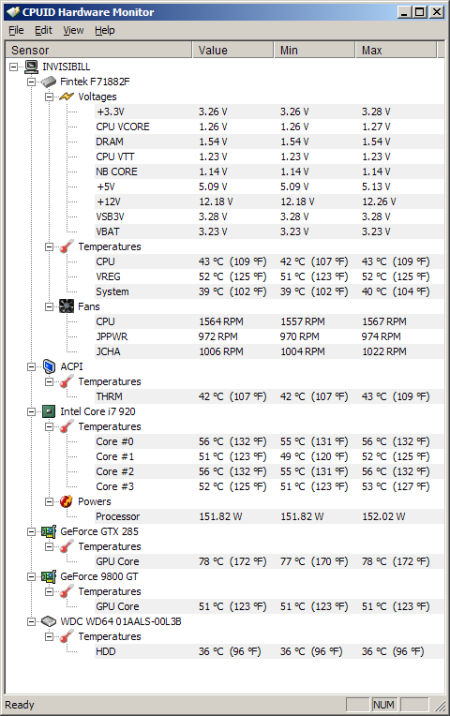Select the +12V voltage row
This screenshot has width=450, height=716.
pos(269,201)
